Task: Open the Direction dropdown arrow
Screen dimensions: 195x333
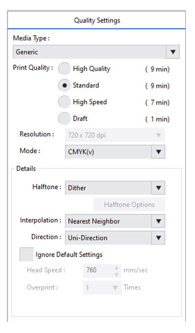Action: click(x=158, y=238)
